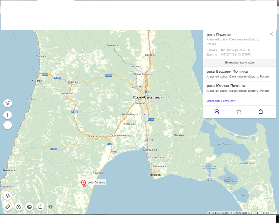The width and height of the screenshot is (279, 223).
Task: Open map information with the gray info icon
Action: coord(51,206)
